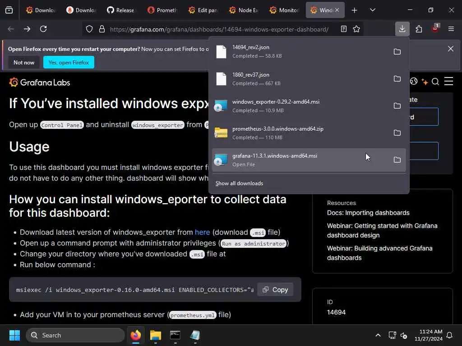Open Webinar: Building advanced Grafana dashboards link
The image size is (462, 346).
pos(380,253)
